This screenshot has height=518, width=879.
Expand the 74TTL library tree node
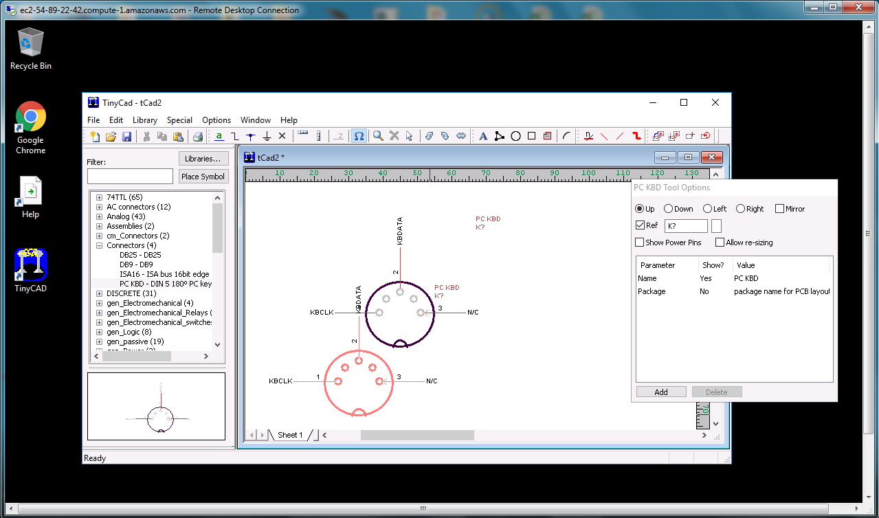click(99, 197)
